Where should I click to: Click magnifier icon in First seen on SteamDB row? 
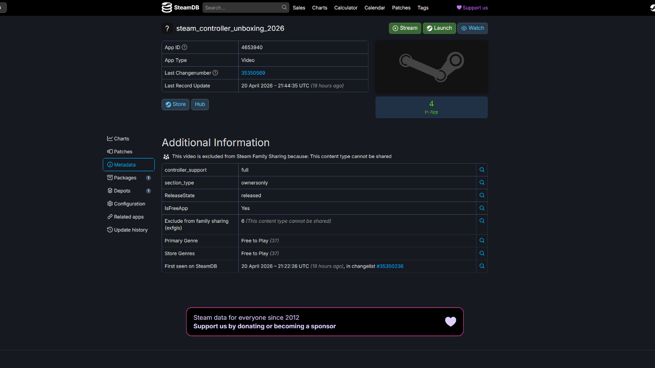pos(482,266)
